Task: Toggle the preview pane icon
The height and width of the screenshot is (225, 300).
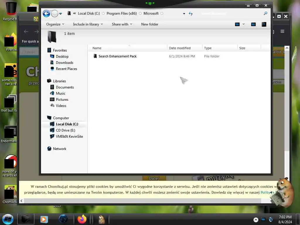Action: (x=253, y=24)
